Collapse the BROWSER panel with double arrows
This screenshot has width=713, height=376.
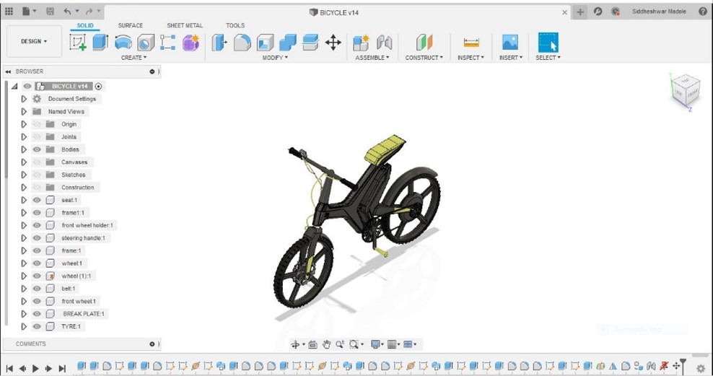8,72
